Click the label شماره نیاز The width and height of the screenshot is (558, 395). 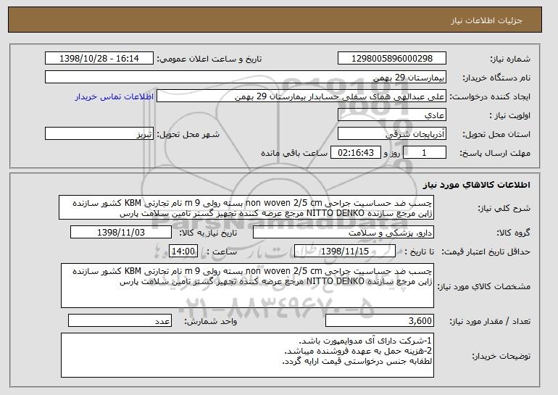pos(510,59)
